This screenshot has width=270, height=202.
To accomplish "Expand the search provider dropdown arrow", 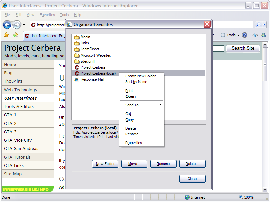I will click(x=264, y=25).
